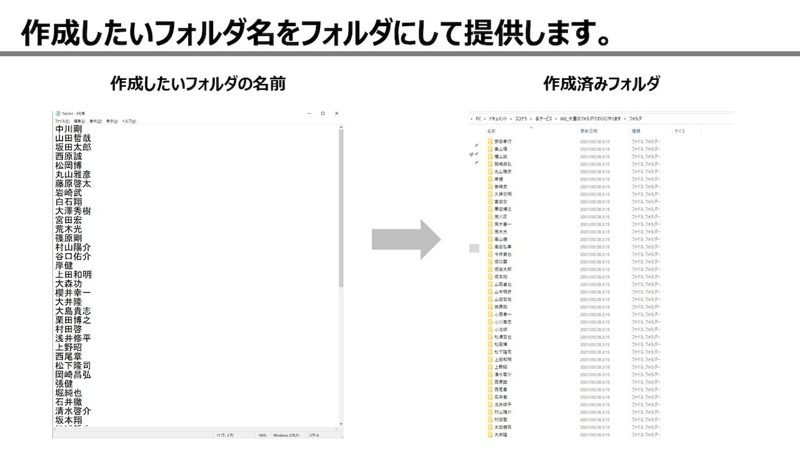800x450 pixels.
Task: Click folder icon of 小西孝一
Action: (490, 314)
